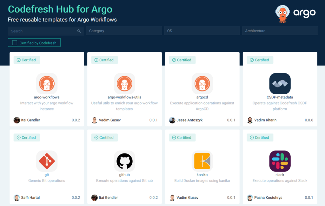Click the argo-workflows template icon
This screenshot has height=206, width=325.
(47, 83)
